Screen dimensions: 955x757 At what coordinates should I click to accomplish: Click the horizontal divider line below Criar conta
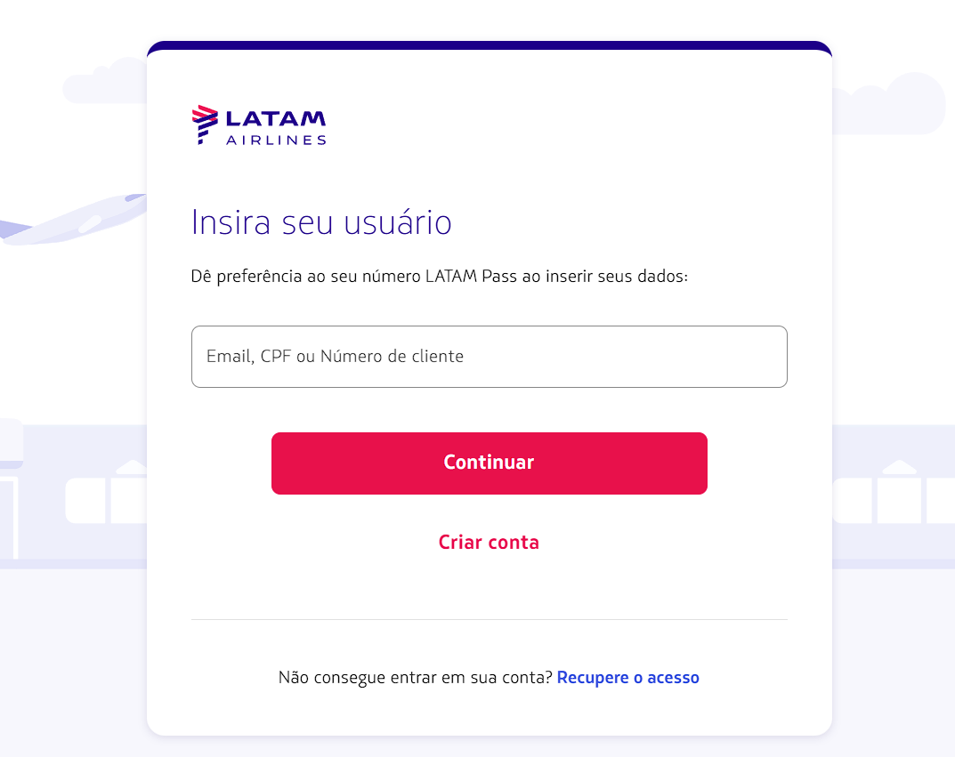(490, 619)
